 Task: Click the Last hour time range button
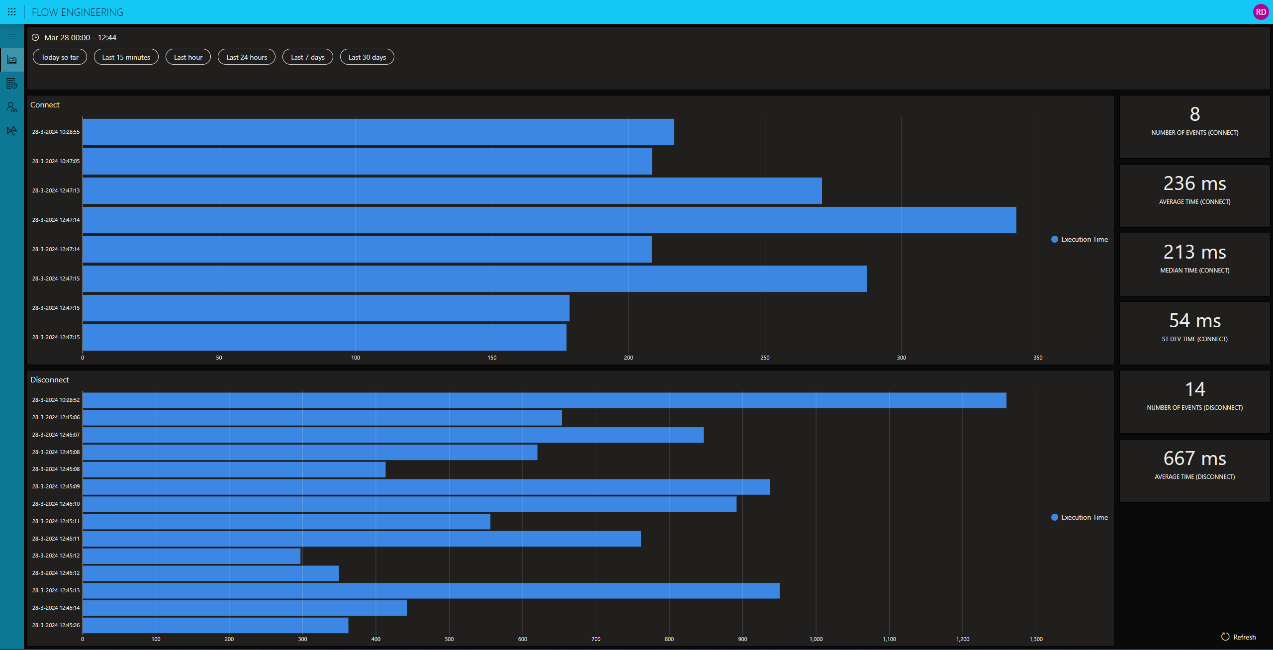[187, 56]
